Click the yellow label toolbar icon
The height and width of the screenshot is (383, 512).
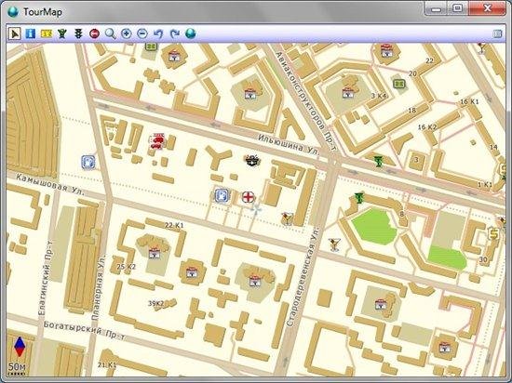(x=47, y=33)
